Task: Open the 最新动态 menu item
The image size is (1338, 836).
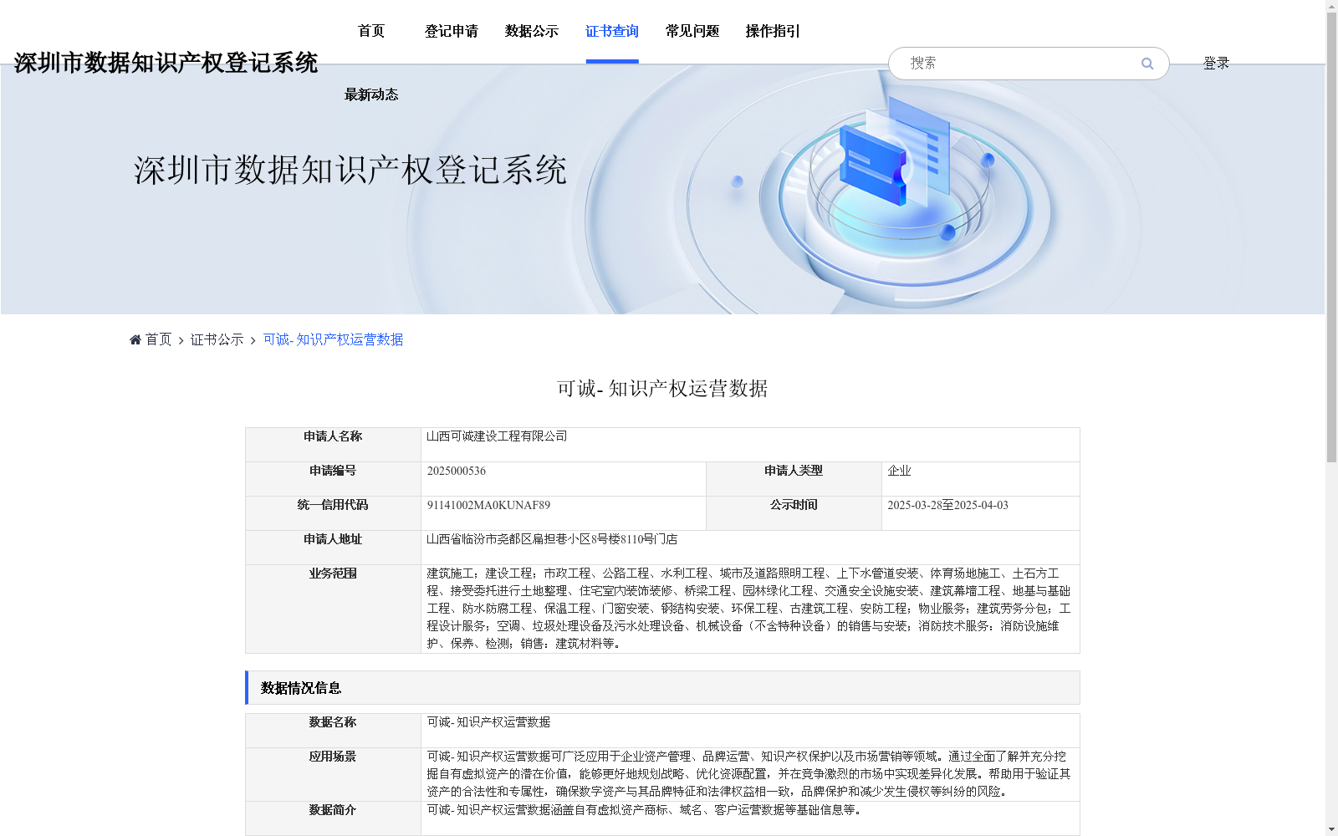Action: (371, 94)
